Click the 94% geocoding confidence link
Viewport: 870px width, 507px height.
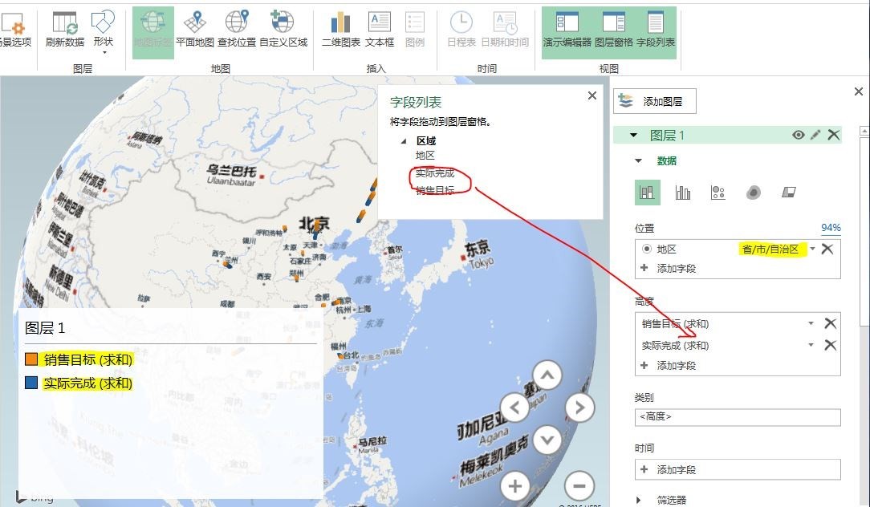(831, 227)
